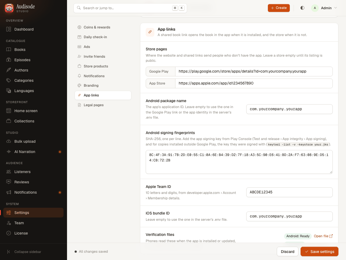This screenshot has width=346, height=260.
Task: Select Settings in the sidebar
Action: tap(34, 213)
